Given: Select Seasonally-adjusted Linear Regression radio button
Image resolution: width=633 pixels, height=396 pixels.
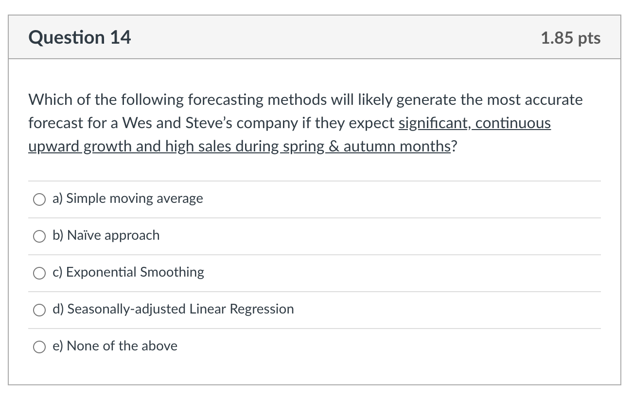Looking at the screenshot, I should (39, 310).
